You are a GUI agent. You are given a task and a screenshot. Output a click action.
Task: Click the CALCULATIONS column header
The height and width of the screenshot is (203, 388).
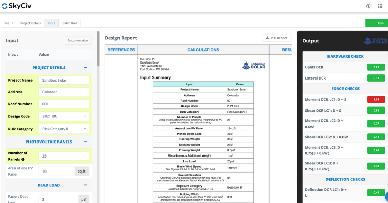203,50
